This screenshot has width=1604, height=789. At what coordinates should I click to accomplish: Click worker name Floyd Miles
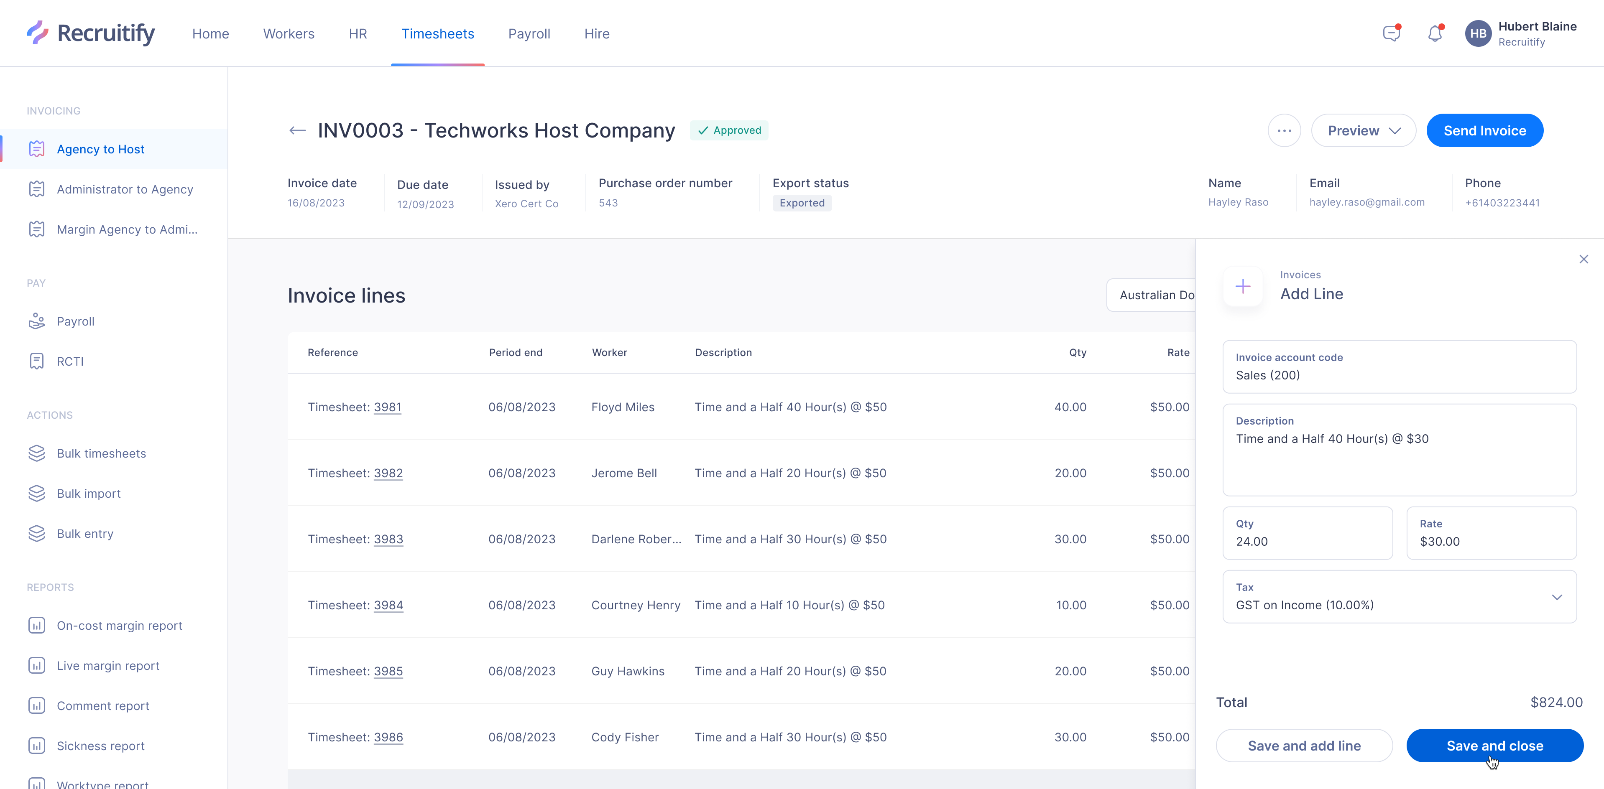(623, 407)
